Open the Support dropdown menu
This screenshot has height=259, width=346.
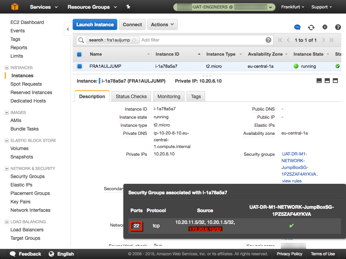point(322,7)
